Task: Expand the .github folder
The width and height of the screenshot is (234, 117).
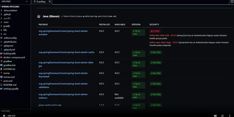Action: pyautogui.click(x=7, y=14)
